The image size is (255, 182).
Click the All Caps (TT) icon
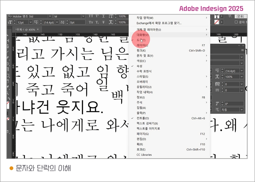point(91,16)
